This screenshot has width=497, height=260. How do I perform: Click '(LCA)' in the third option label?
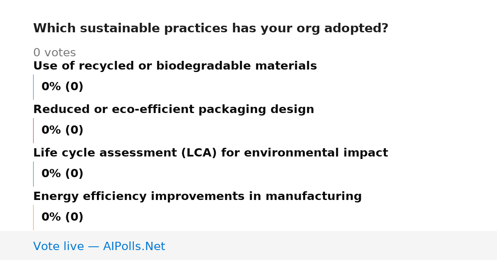pos(199,153)
